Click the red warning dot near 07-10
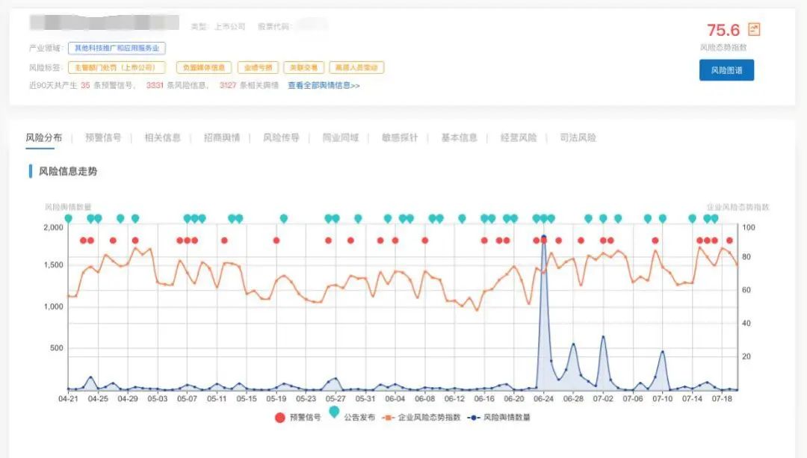This screenshot has height=458, width=807. coord(655,241)
